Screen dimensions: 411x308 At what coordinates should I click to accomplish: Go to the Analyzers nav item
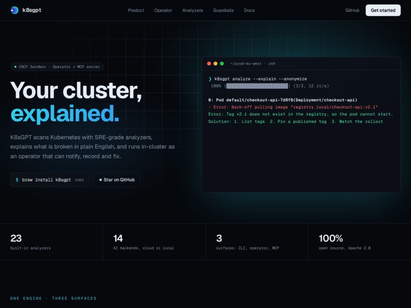[193, 10]
